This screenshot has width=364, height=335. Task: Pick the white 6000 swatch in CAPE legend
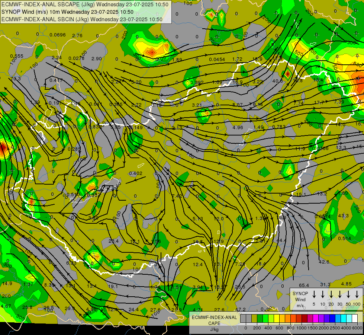pyautogui.click(x=355, y=318)
